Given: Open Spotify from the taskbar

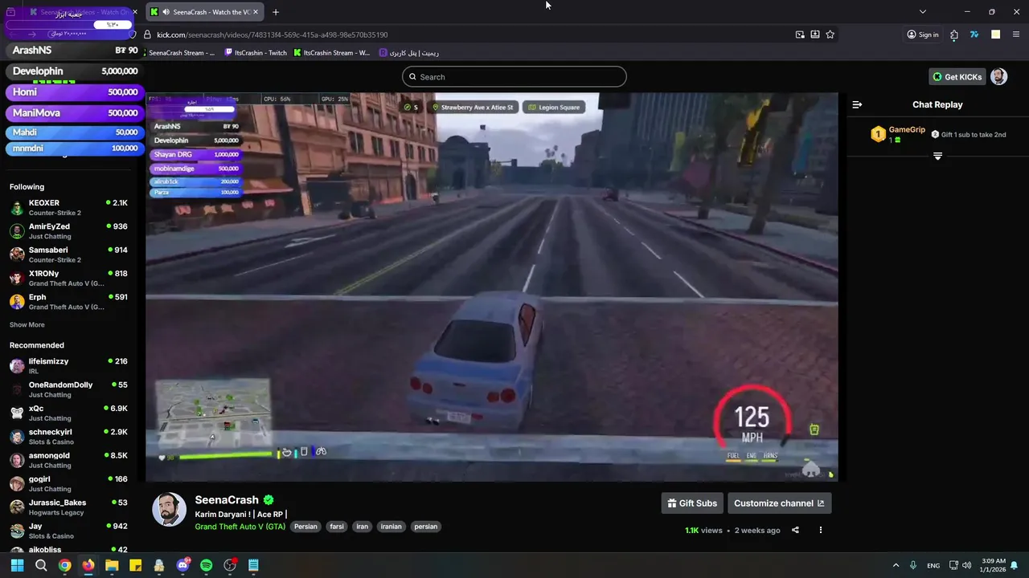Looking at the screenshot, I should pyautogui.click(x=206, y=565).
